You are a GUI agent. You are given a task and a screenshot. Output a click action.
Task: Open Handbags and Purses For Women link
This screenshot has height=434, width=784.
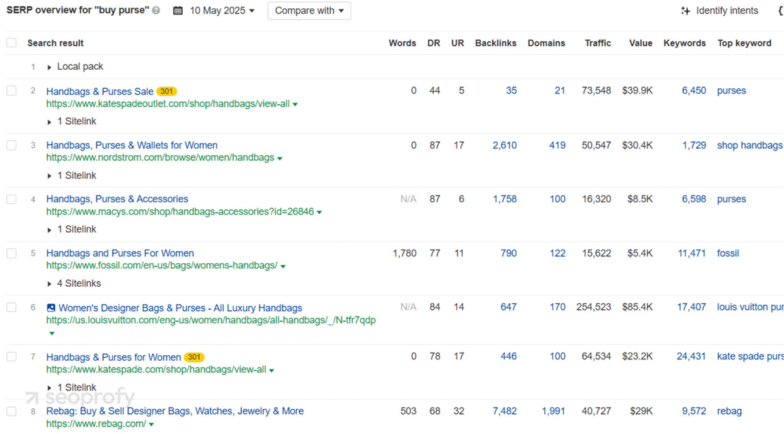[x=120, y=253]
